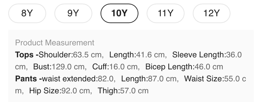This screenshot has width=262, height=102.
Task: Click the Bicep Length measurement
Action: pyautogui.click(x=184, y=67)
